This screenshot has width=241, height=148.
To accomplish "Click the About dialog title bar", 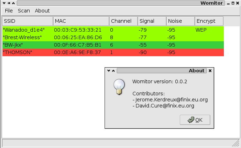I will pyautogui.click(x=161, y=71).
